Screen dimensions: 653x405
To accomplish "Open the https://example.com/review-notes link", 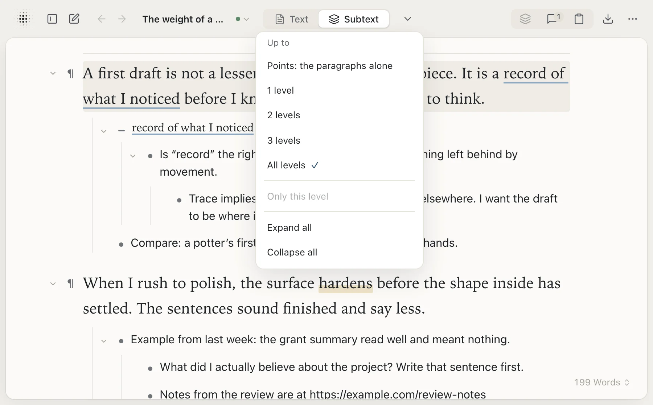I will tap(398, 394).
